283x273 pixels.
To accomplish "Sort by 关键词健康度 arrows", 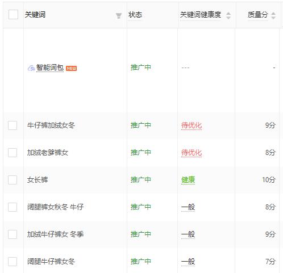I will click(228, 15).
